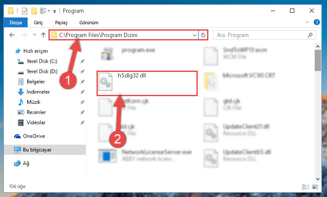Refresh the current folder view

point(203,35)
